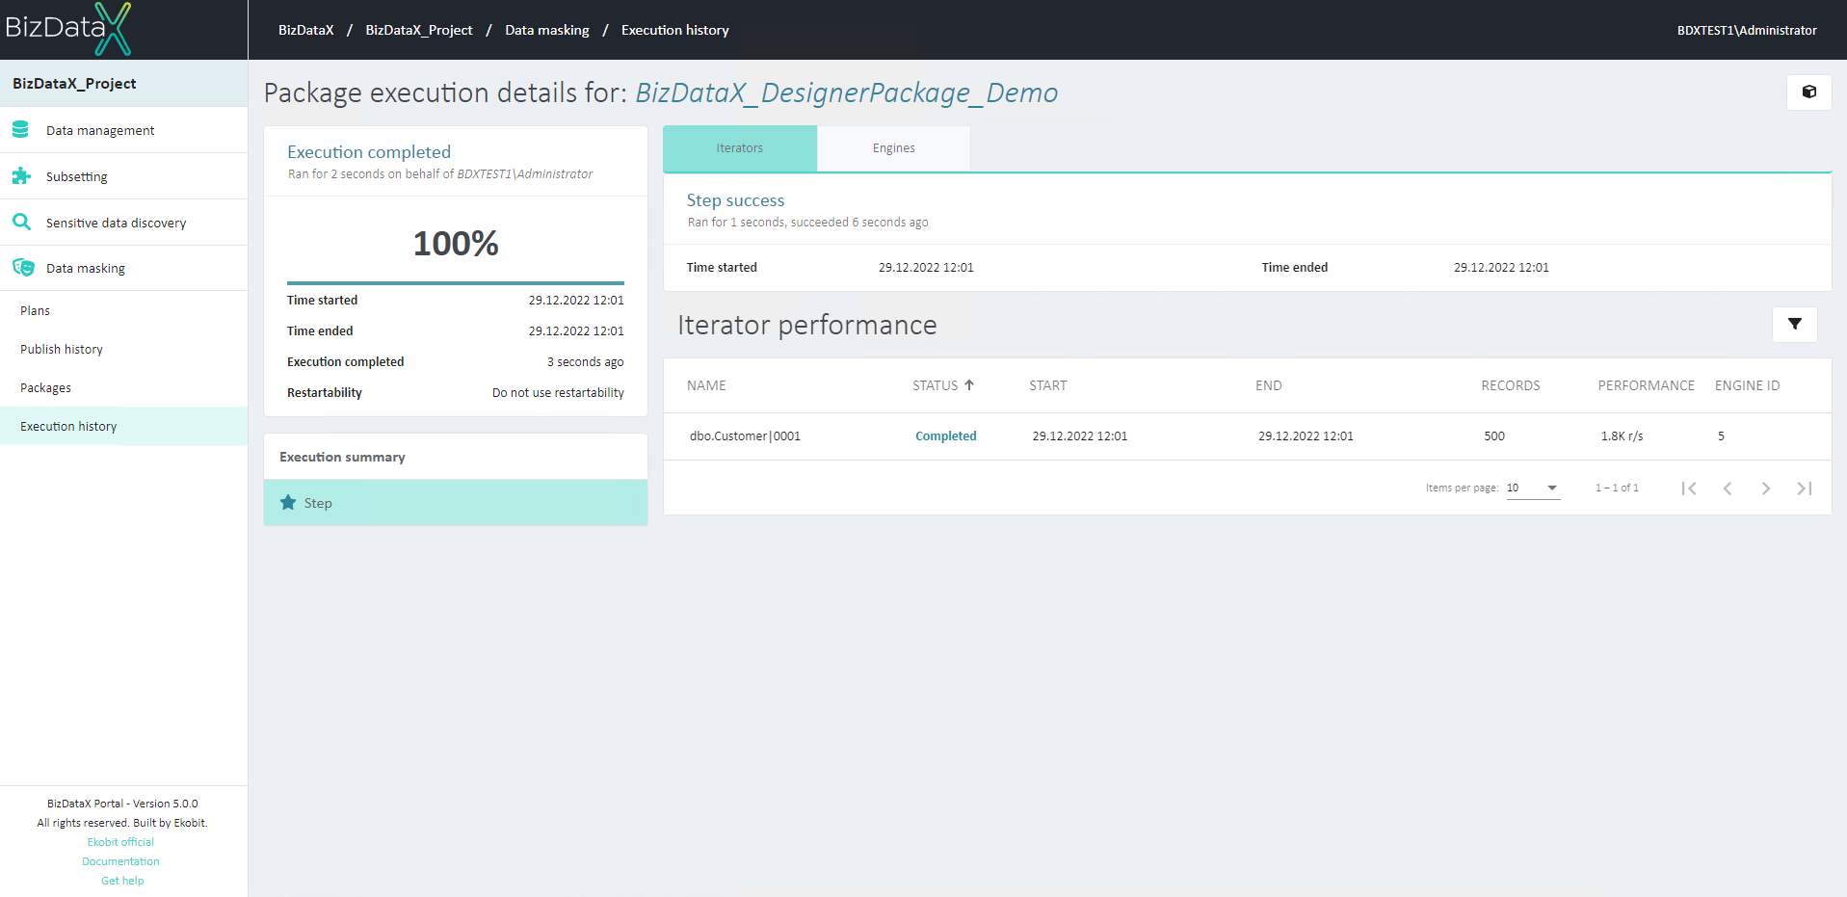Open the Data masking section
The width and height of the screenshot is (1847, 897).
(x=123, y=268)
